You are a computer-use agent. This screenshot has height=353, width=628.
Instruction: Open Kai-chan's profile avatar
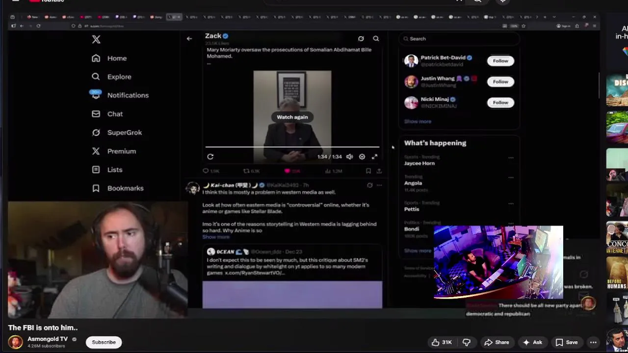click(x=193, y=189)
